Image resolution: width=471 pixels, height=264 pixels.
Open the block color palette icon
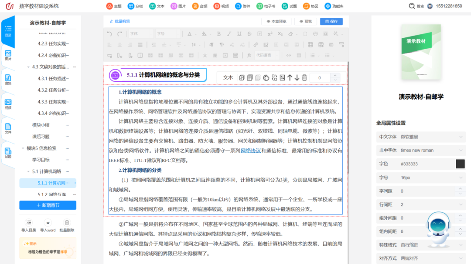coord(266,77)
